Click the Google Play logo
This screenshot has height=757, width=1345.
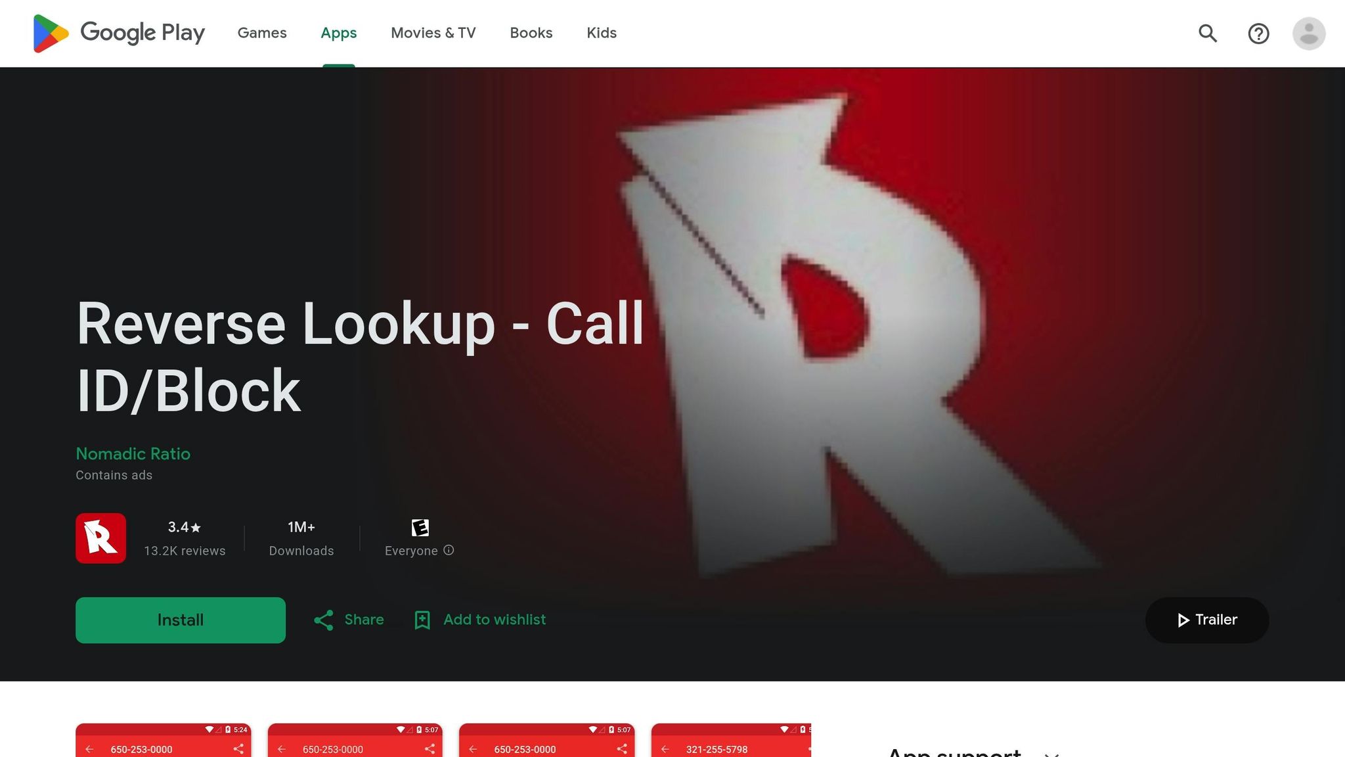click(x=119, y=33)
